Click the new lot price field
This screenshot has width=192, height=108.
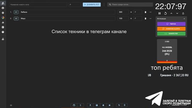click(75, 4)
